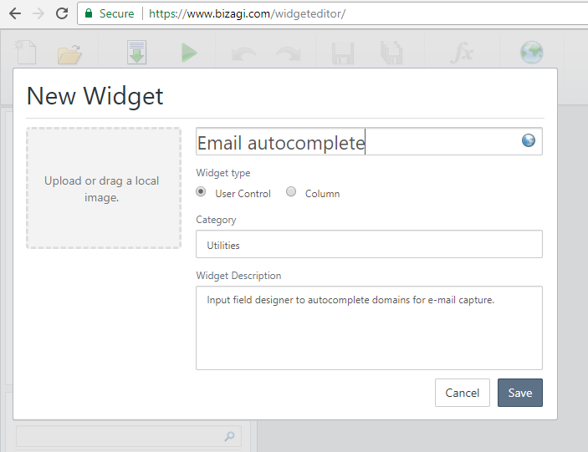Viewport: 588px width, 452px height.
Task: Click the Upload or drag image area
Action: point(104,188)
